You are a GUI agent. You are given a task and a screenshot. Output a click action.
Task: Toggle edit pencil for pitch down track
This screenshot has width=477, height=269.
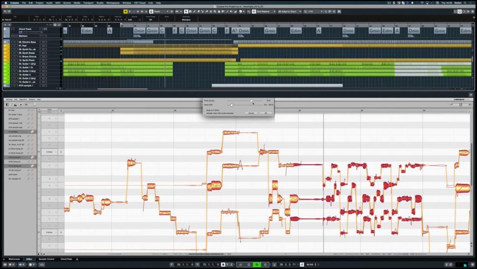[x=29, y=175]
